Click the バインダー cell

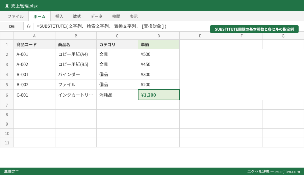tap(76, 74)
